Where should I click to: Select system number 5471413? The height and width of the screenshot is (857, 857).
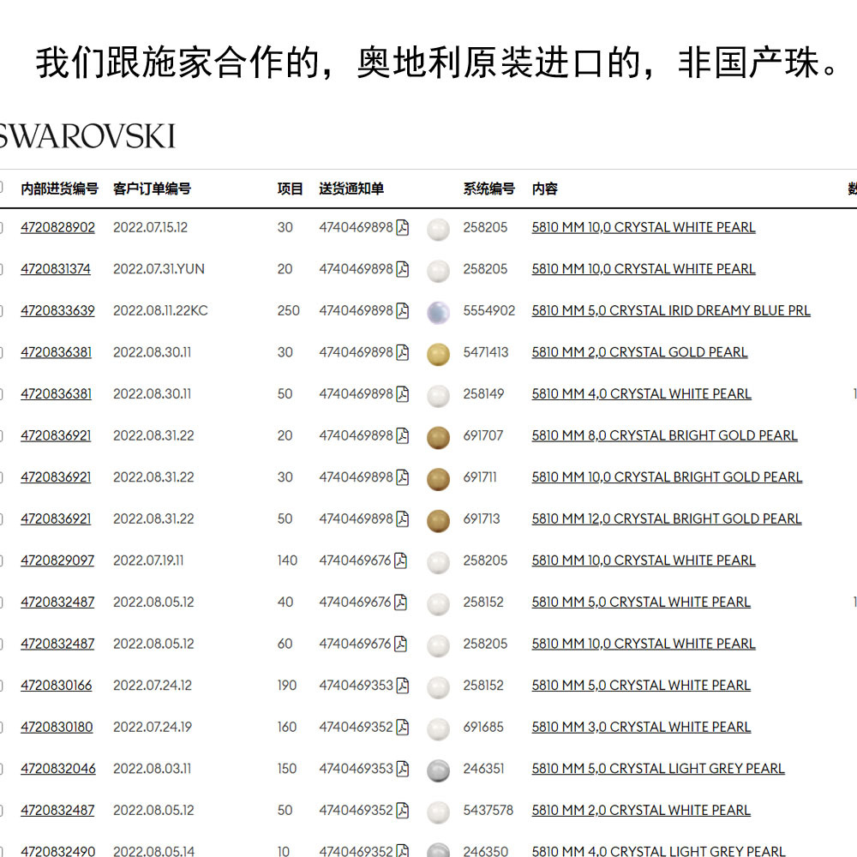point(486,352)
